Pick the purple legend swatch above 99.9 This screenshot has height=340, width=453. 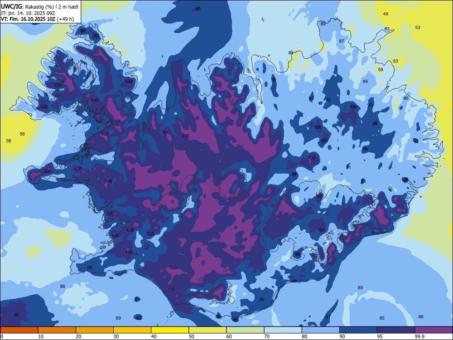[434, 330]
